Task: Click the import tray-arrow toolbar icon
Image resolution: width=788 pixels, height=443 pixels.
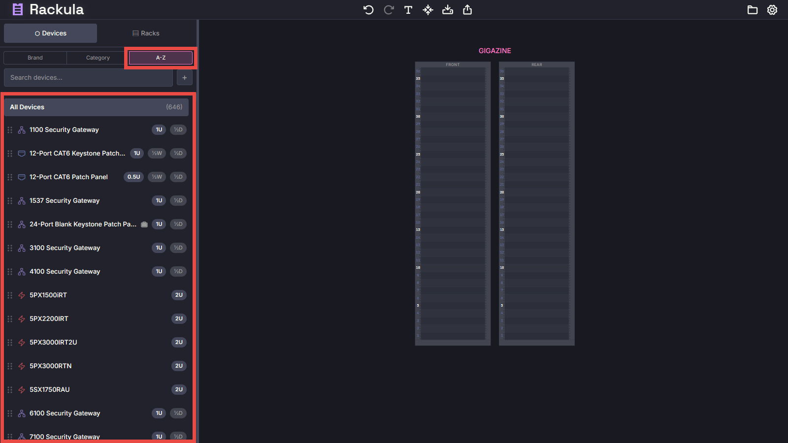Action: [448, 10]
